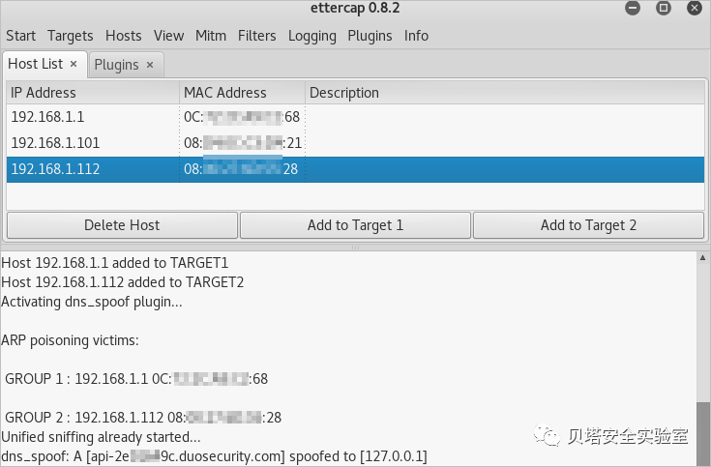Maximize the ettercap window

664,8
